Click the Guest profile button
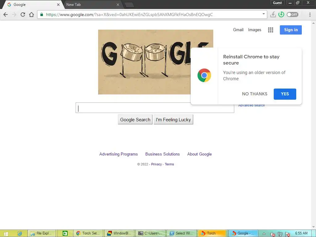This screenshot has height=237, width=316. click(x=277, y=2)
